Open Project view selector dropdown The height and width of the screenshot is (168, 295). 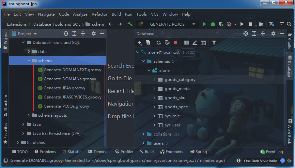(x=35, y=34)
